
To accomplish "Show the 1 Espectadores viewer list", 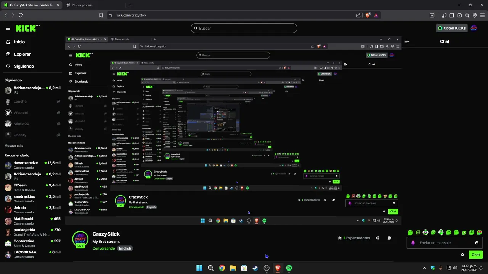I will coord(354,238).
